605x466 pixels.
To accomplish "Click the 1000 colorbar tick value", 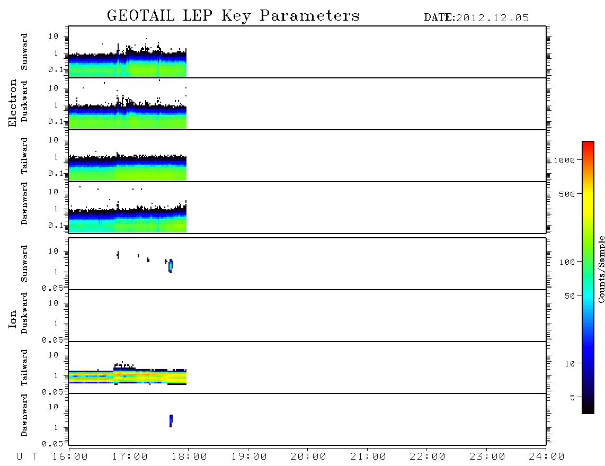I will pyautogui.click(x=564, y=160).
